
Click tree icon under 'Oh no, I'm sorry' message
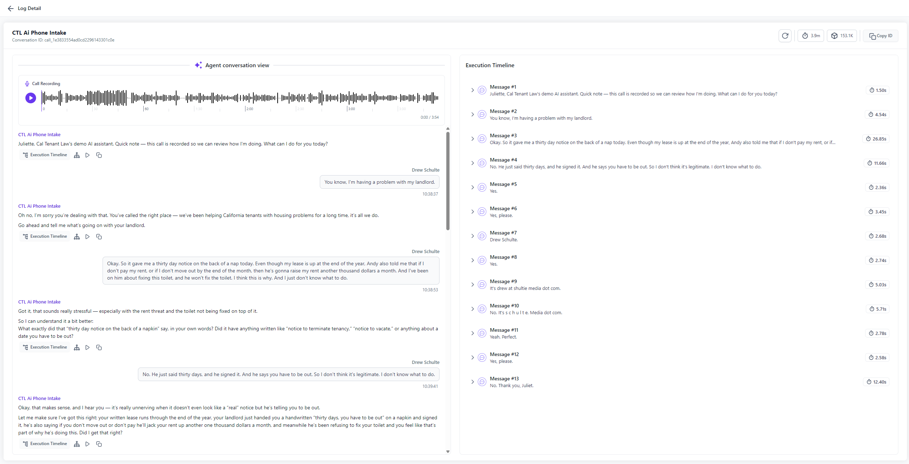coord(76,237)
